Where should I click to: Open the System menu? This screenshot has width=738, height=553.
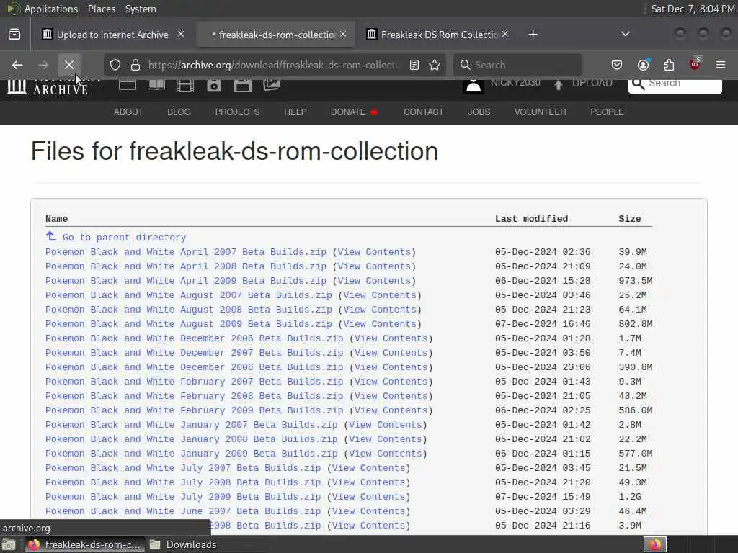click(x=141, y=9)
